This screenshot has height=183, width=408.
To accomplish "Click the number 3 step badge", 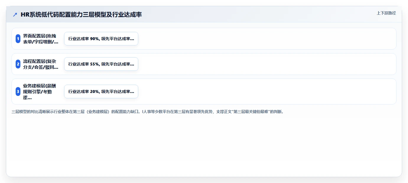I will click(18, 91).
